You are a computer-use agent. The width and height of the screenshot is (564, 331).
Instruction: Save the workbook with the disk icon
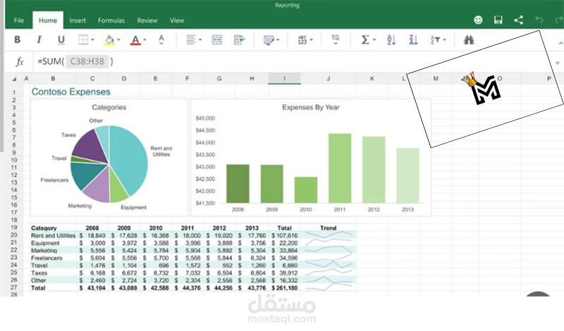click(x=498, y=20)
